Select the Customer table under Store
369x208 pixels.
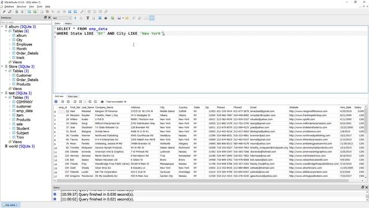pyautogui.click(x=24, y=76)
